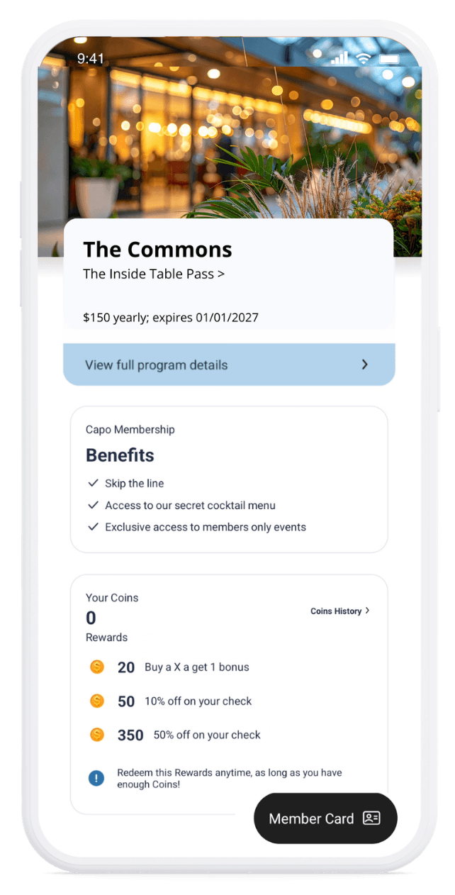
Task: Click the coin icon beside 50 reward
Action: (x=97, y=701)
